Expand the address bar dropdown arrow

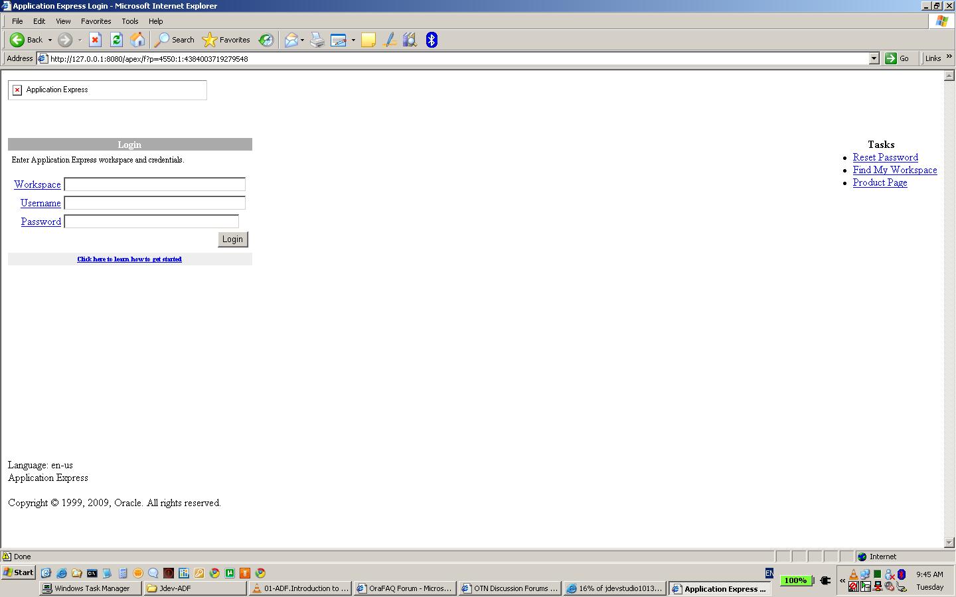tap(874, 58)
